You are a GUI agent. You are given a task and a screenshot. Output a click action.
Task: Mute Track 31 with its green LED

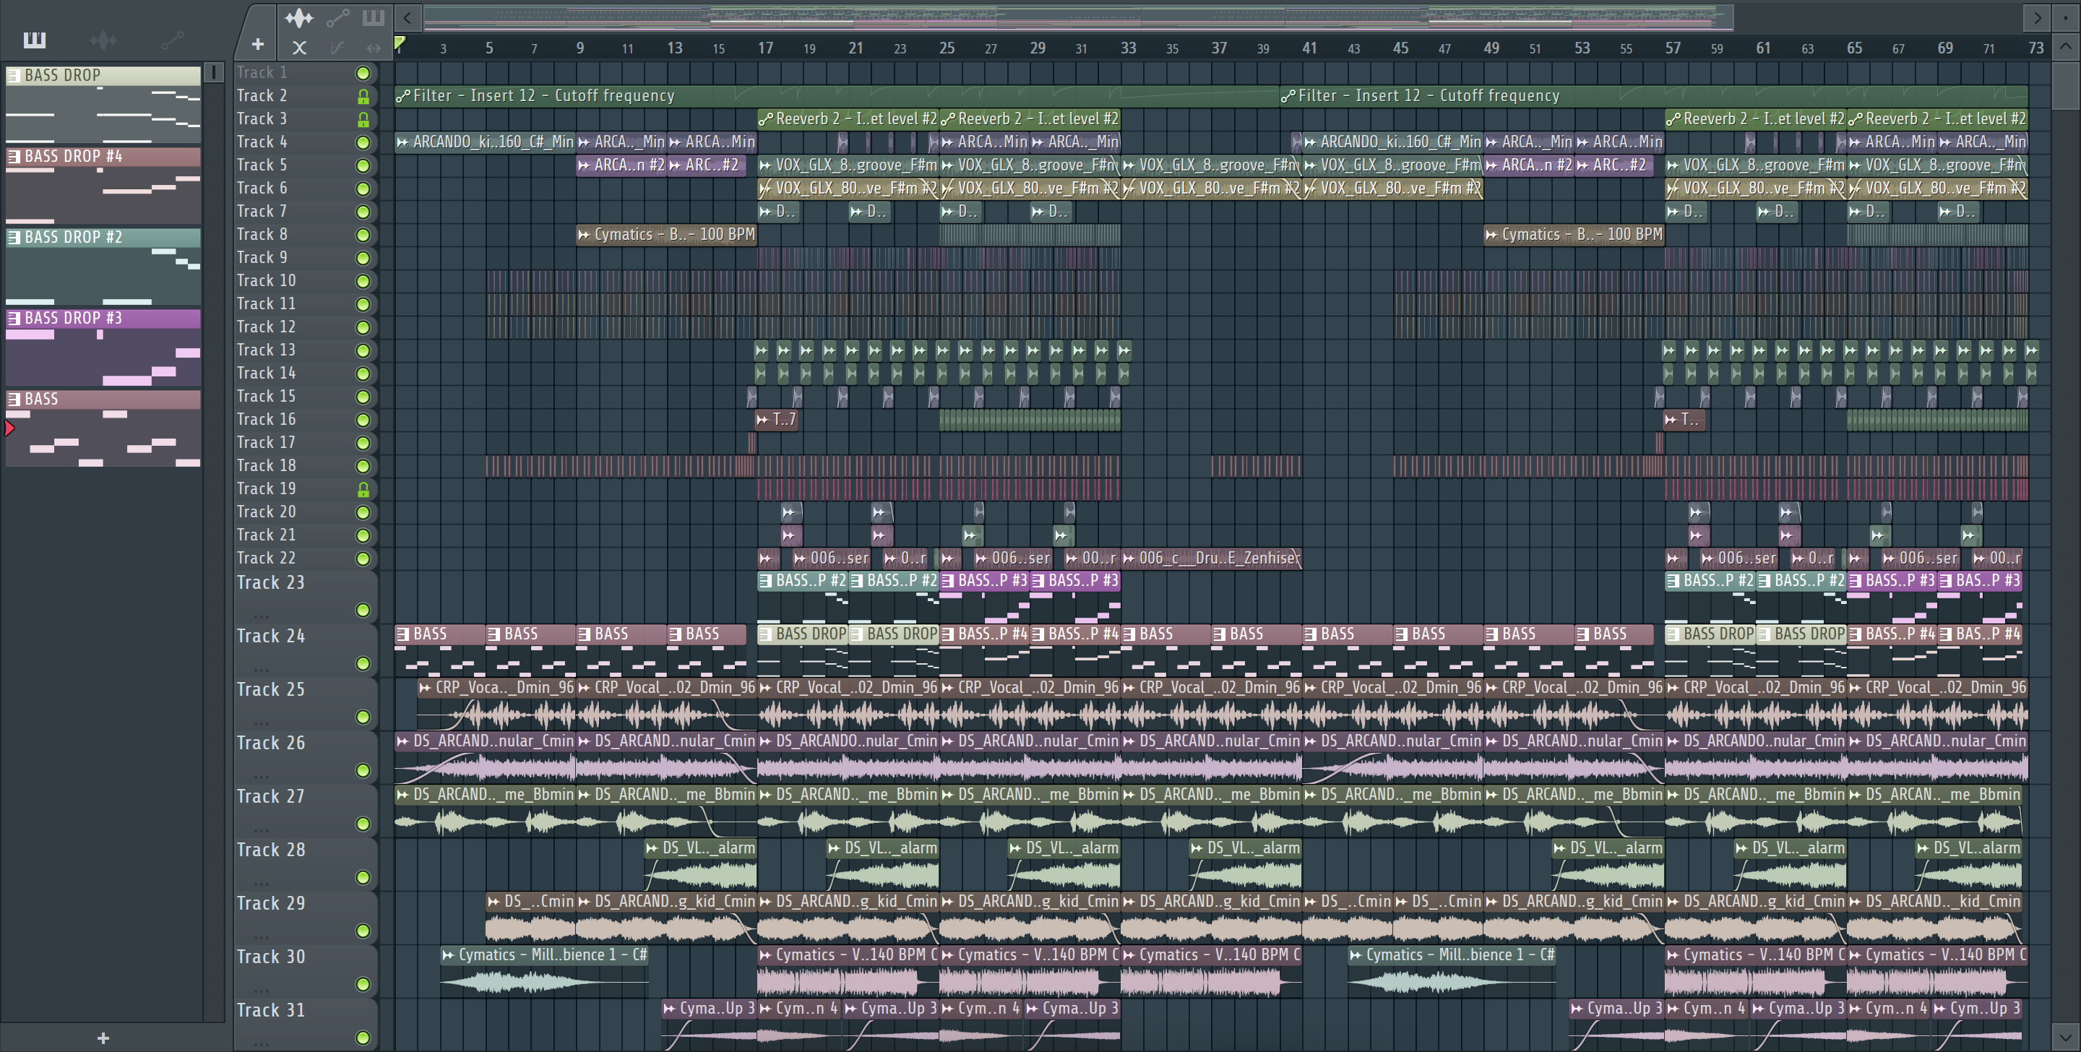363,1038
